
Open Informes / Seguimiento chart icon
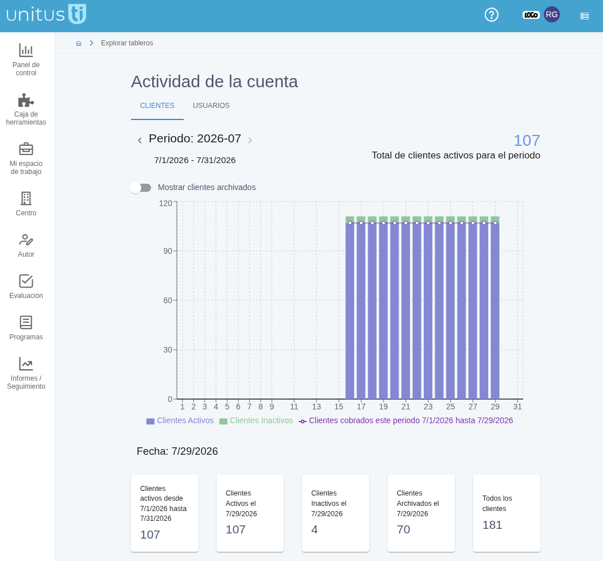click(26, 363)
